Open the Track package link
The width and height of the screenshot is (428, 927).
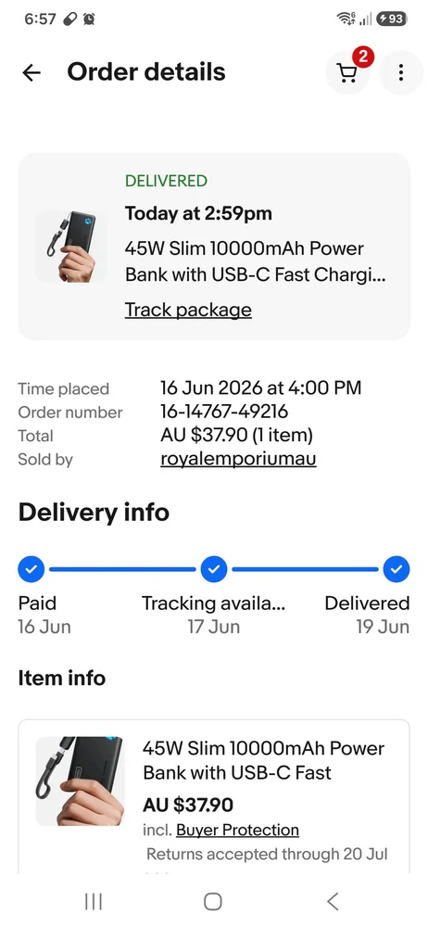pyautogui.click(x=188, y=310)
